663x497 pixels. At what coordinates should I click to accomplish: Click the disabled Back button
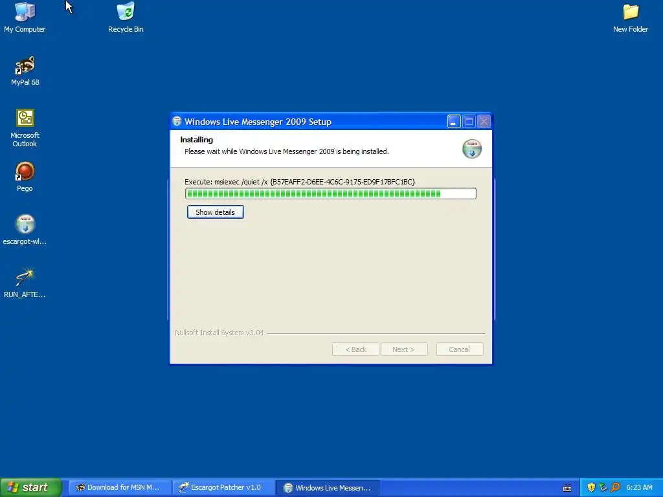(x=355, y=349)
